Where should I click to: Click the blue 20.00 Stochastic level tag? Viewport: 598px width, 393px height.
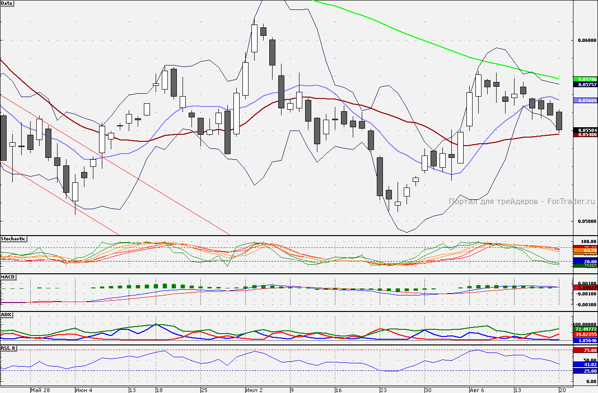click(x=585, y=262)
